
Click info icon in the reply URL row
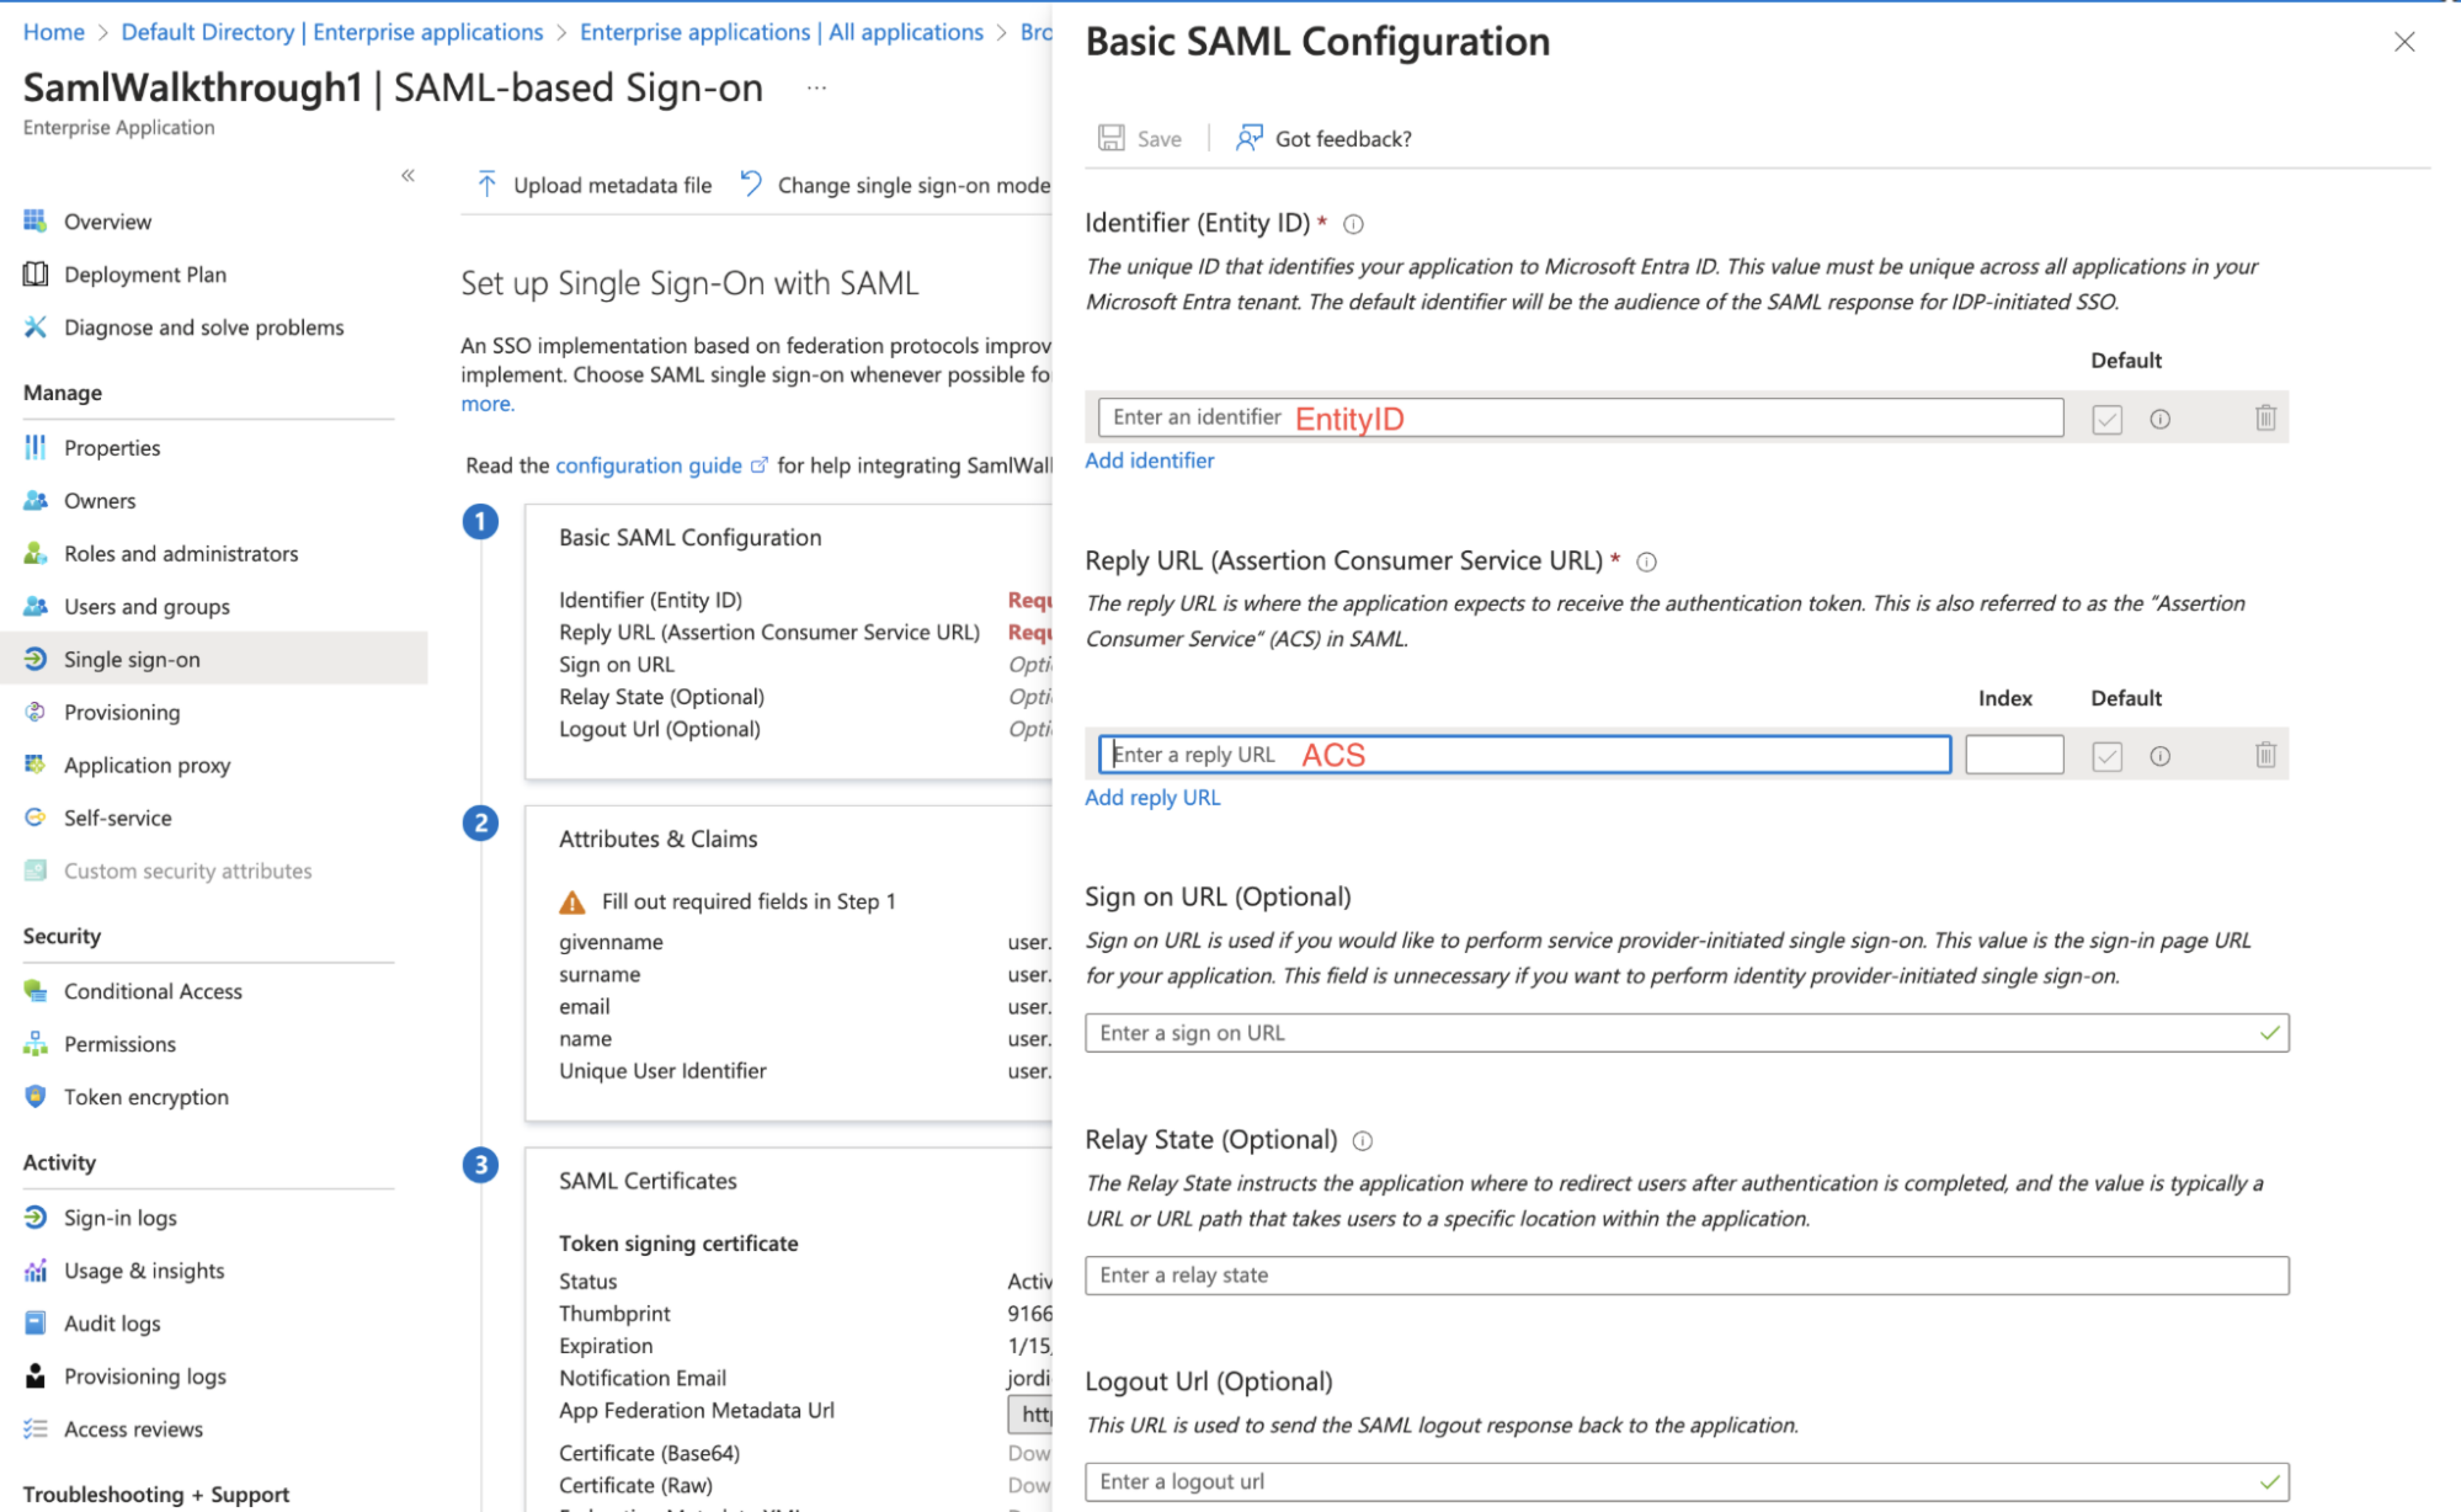pyautogui.click(x=2160, y=756)
